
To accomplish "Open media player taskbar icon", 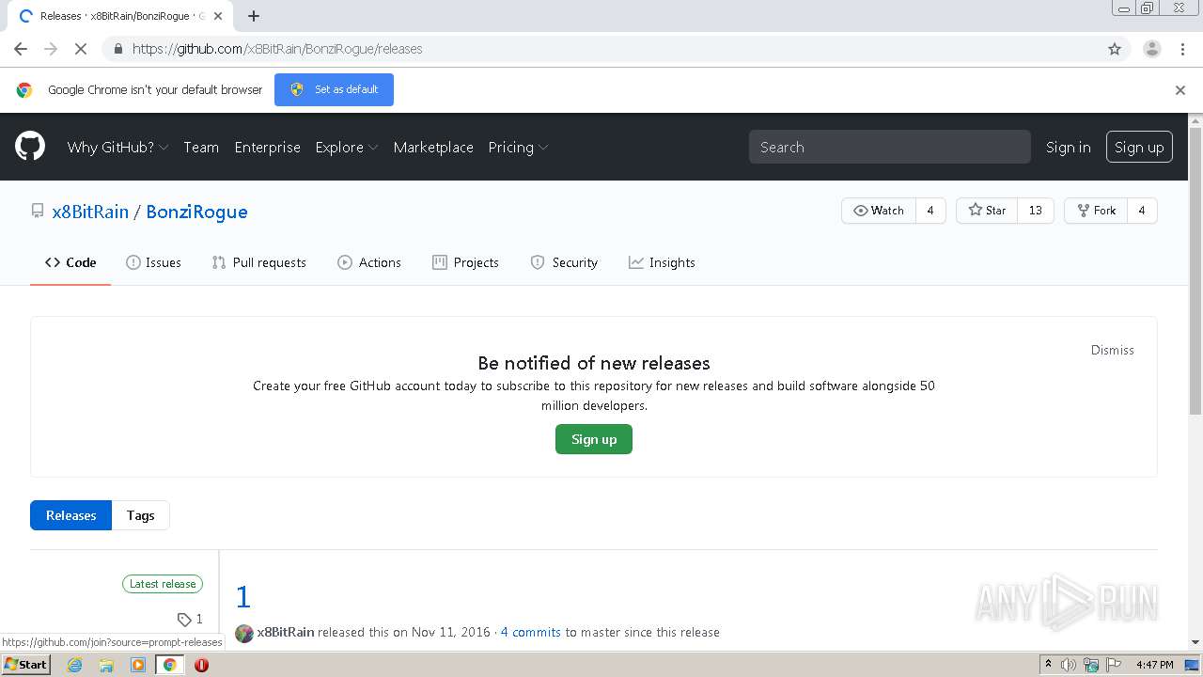I will point(138,665).
